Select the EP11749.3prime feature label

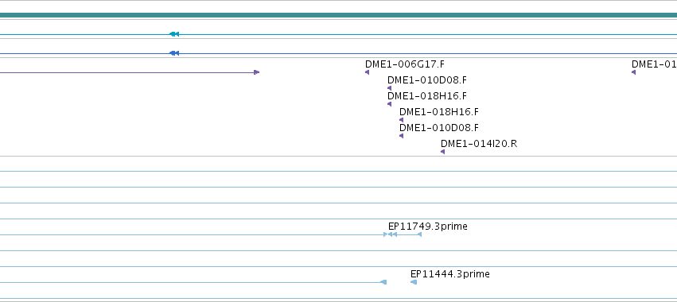click(x=427, y=226)
